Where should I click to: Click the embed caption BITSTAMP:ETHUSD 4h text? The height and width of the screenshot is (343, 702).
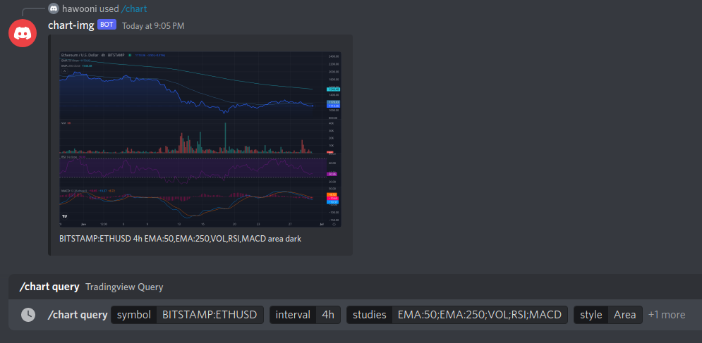tap(180, 239)
